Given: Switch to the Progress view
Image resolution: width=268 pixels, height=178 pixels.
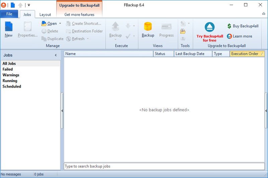Looking at the screenshot, I should [x=166, y=29].
